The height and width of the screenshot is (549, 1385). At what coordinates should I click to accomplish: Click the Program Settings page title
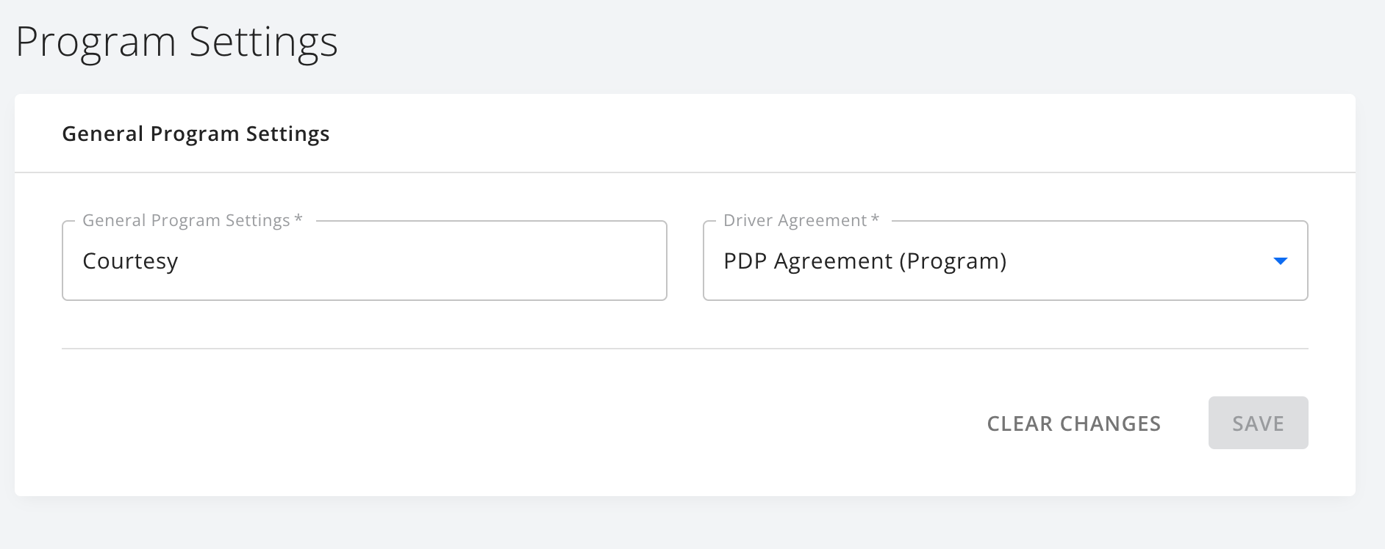[x=178, y=42]
